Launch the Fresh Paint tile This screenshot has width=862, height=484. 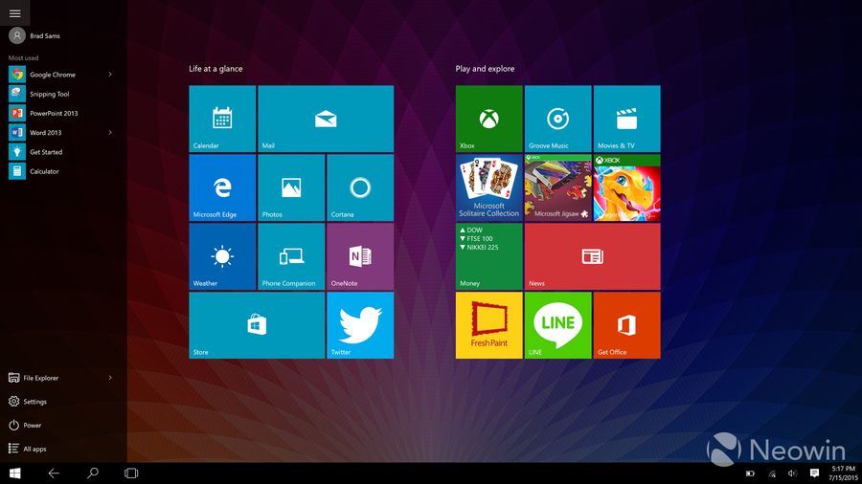[x=488, y=325]
